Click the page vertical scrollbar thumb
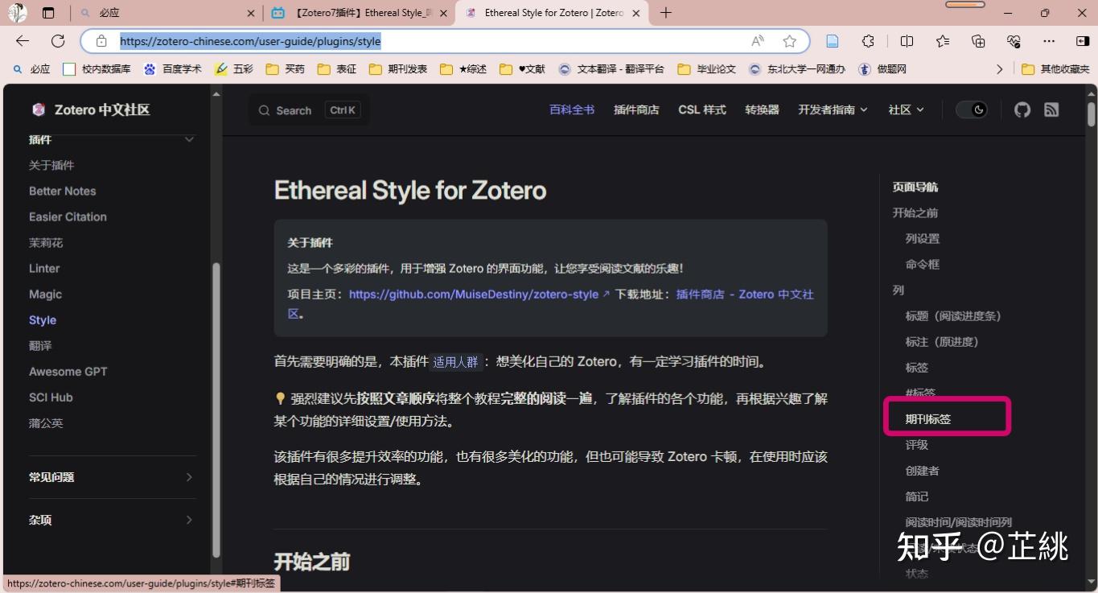 tap(1092, 113)
